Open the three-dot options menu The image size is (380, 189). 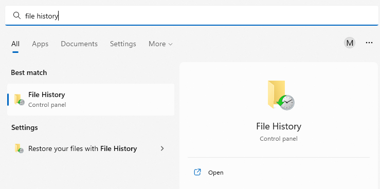coord(369,43)
